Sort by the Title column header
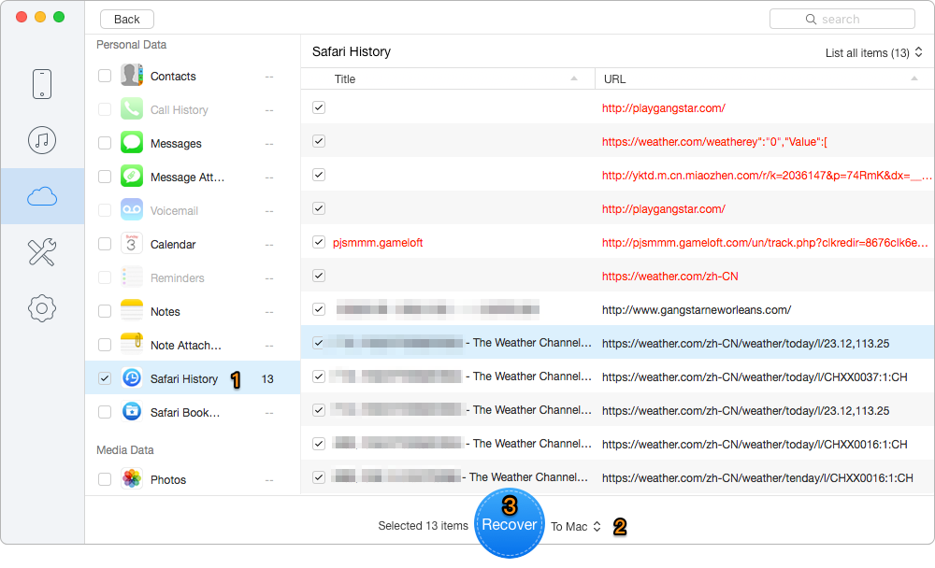Image resolution: width=935 pixels, height=568 pixels. pos(448,78)
